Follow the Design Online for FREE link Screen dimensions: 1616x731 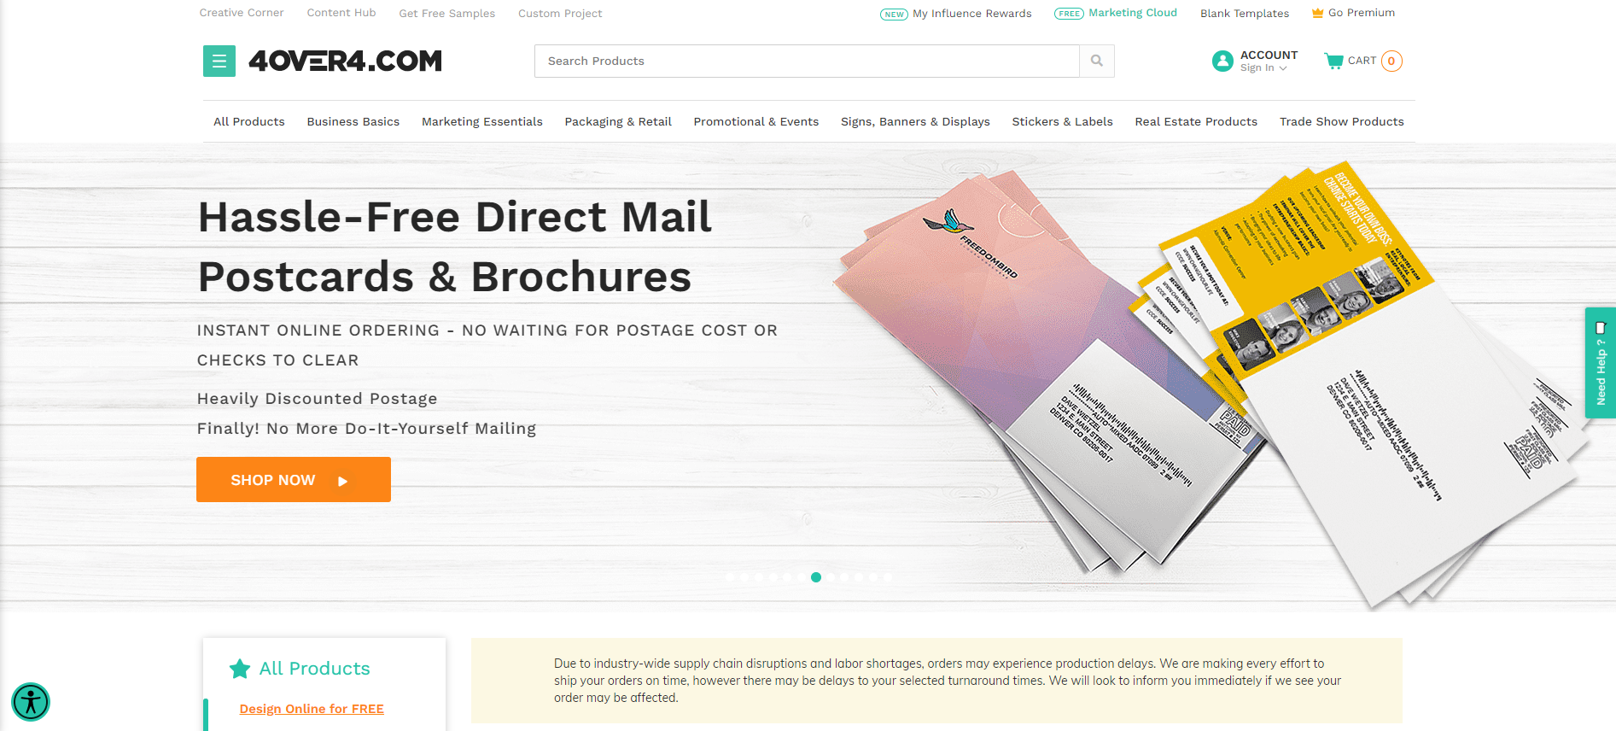[312, 709]
